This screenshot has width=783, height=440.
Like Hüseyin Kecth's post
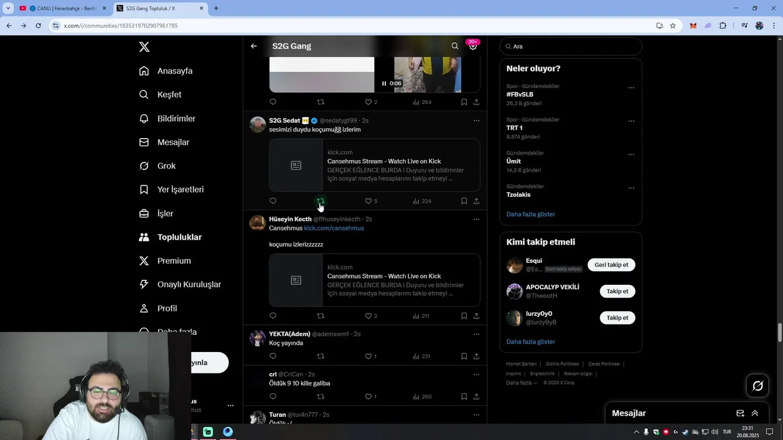pos(368,316)
